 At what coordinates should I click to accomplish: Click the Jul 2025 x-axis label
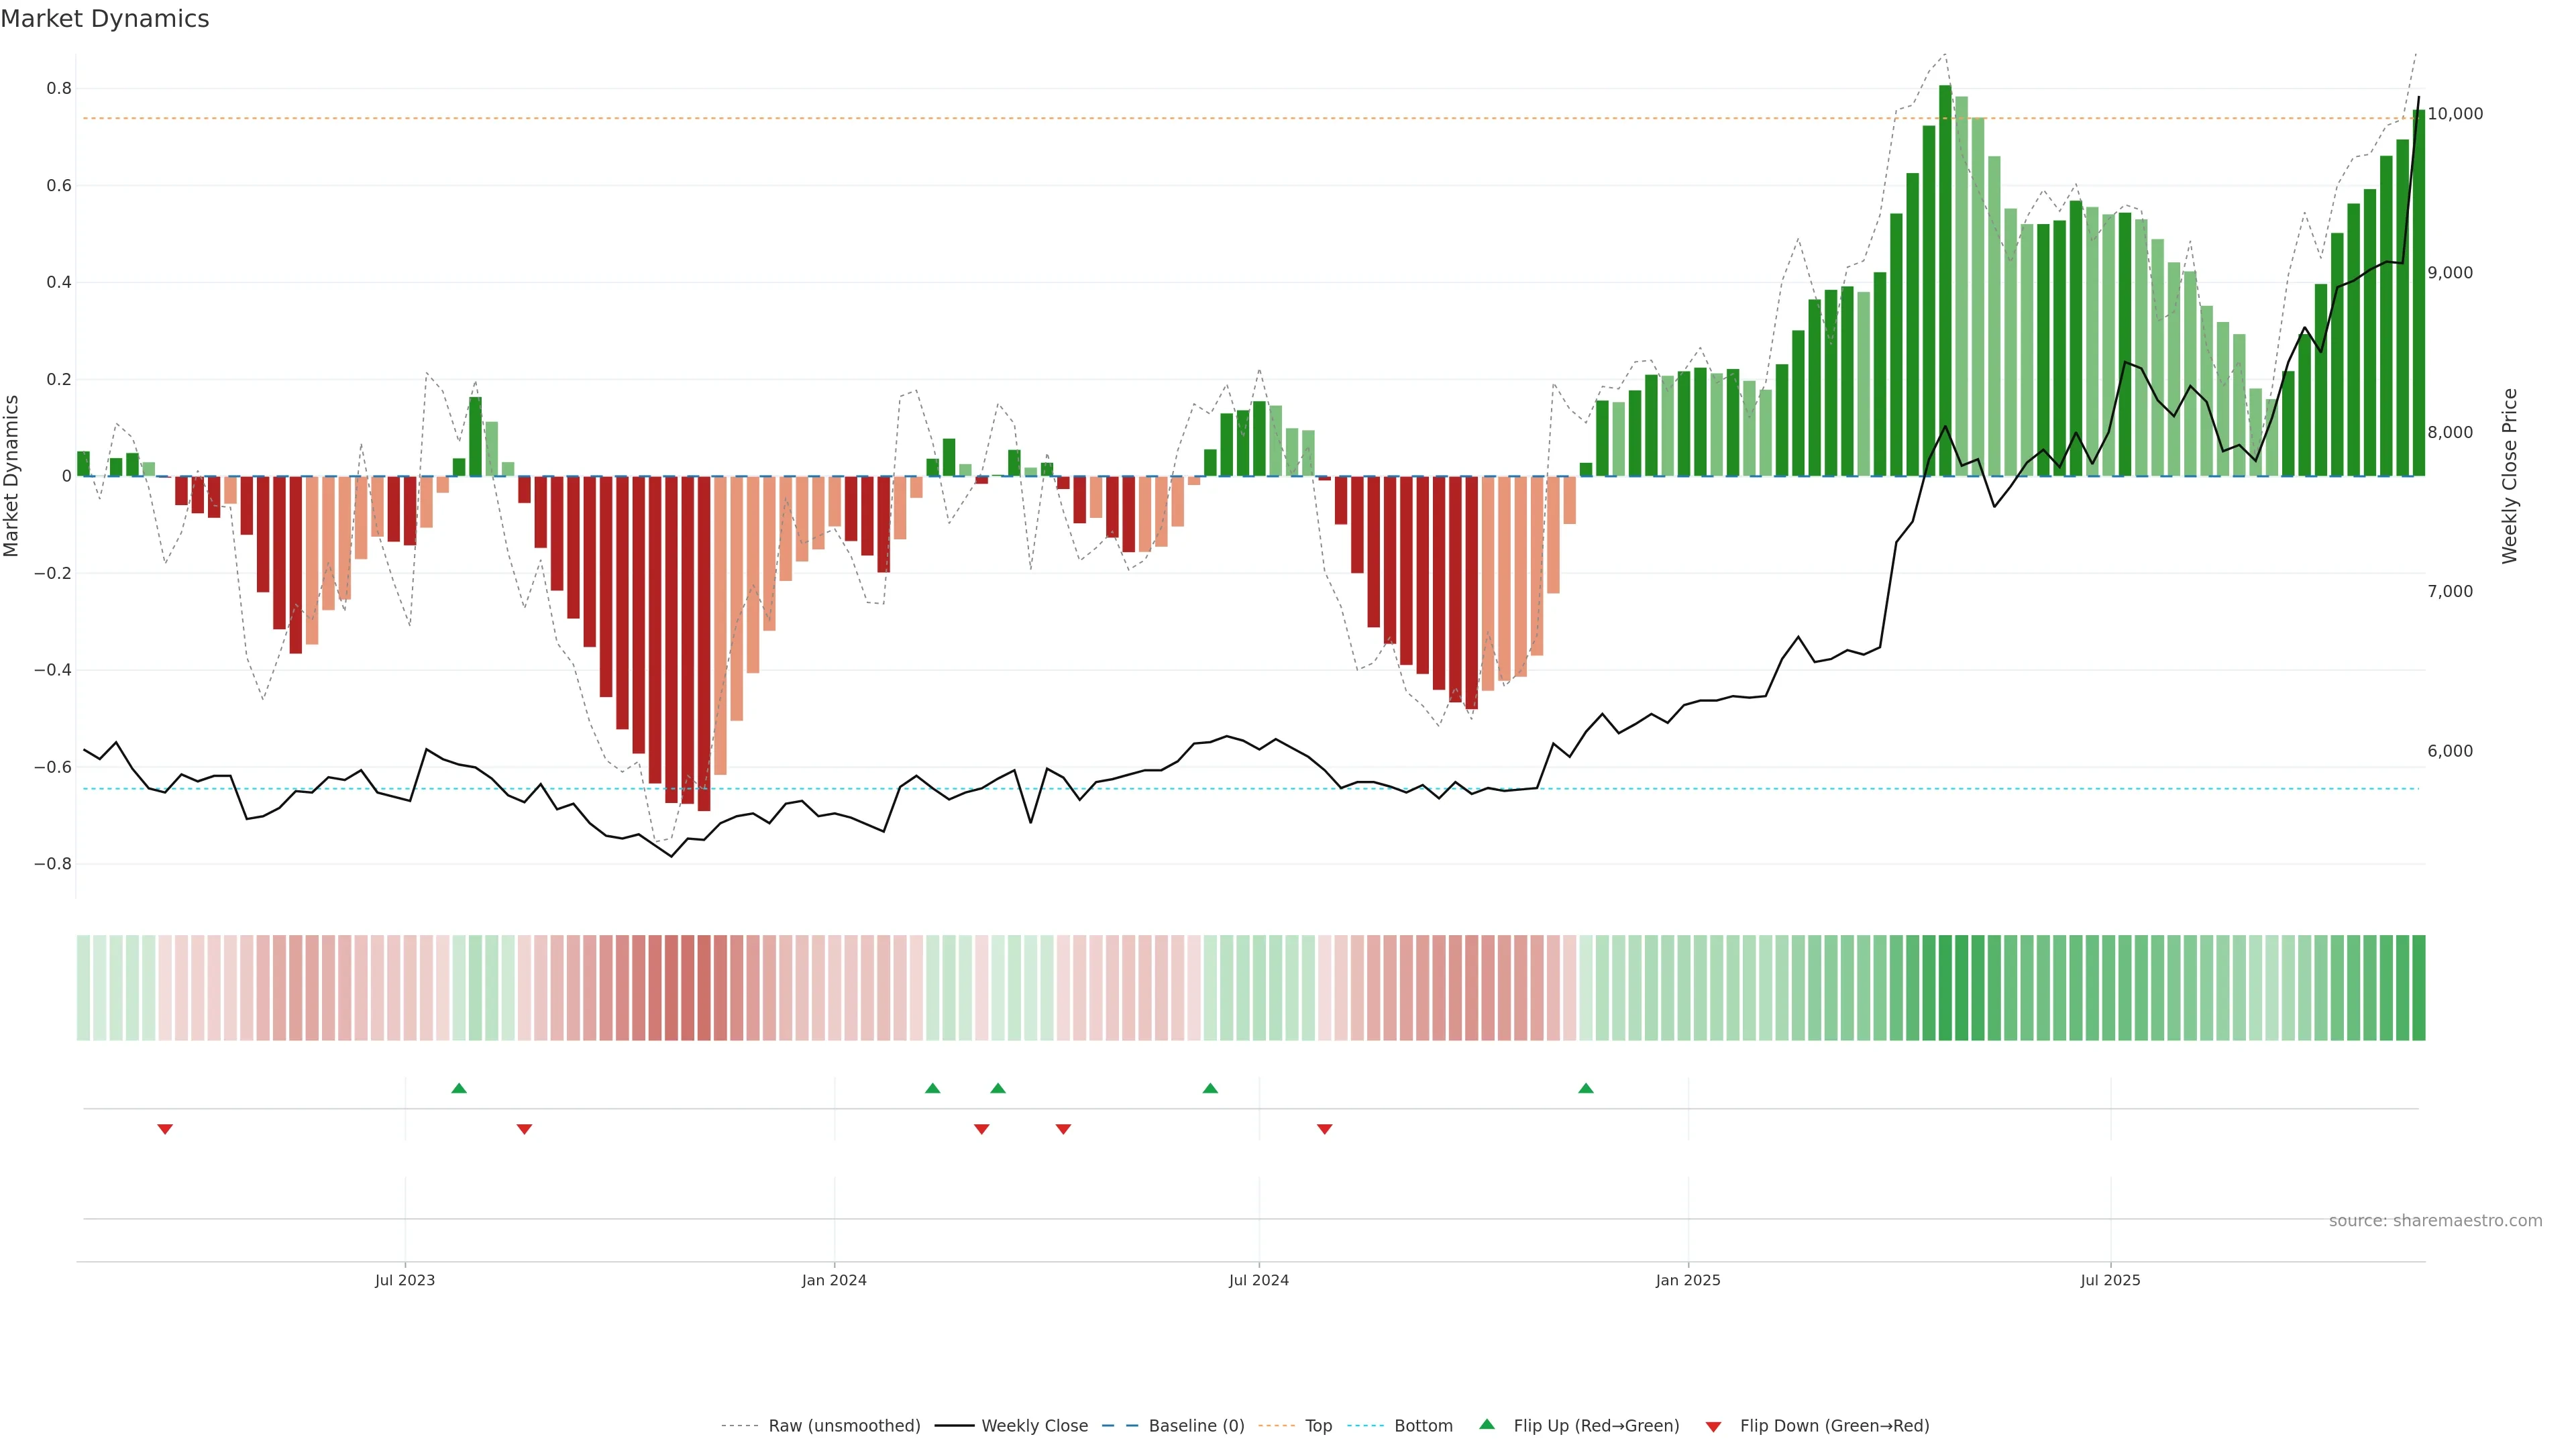click(x=2110, y=1280)
